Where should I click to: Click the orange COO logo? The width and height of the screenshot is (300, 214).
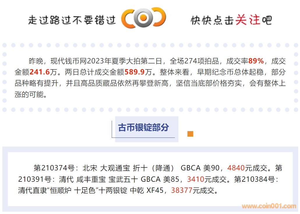click(143, 18)
